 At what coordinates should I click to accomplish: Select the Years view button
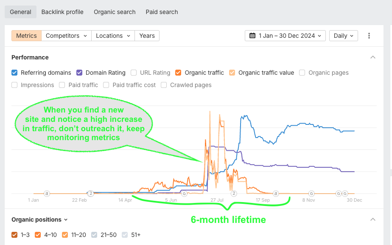(x=147, y=36)
